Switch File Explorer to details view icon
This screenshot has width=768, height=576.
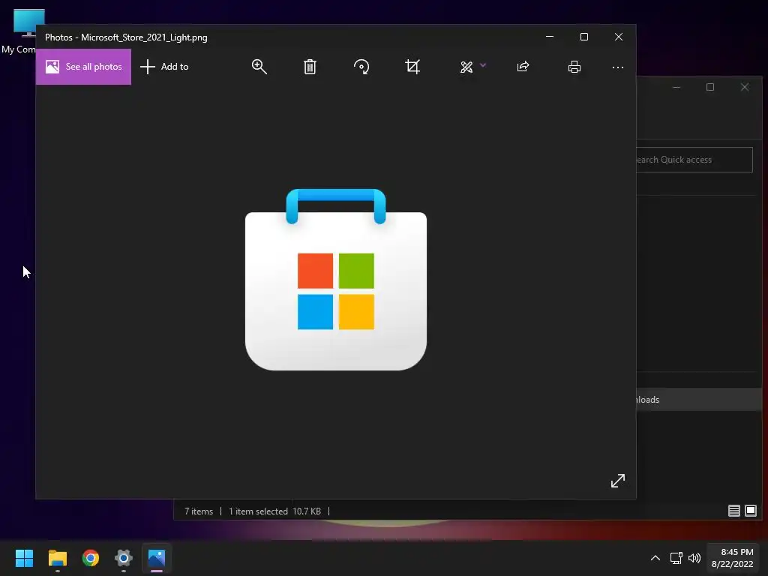[733, 511]
